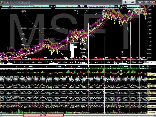Click the 38.2% Fibonacci level label
The height and width of the screenshot is (117, 156).
click(23, 39)
